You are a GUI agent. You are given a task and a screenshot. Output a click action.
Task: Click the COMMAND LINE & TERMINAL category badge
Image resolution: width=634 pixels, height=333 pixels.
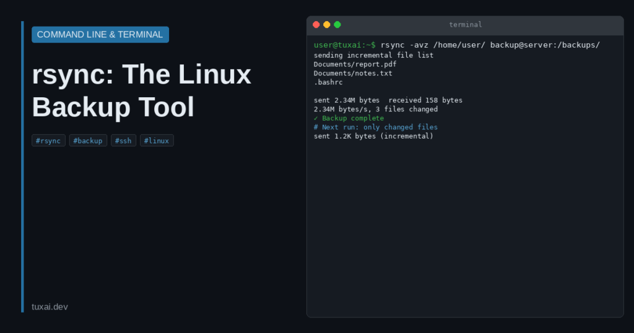point(100,34)
